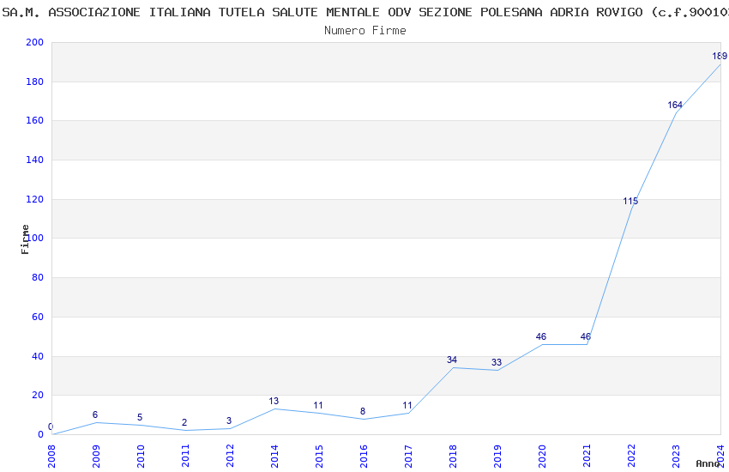Click the x-axis year label 2009

tap(96, 457)
